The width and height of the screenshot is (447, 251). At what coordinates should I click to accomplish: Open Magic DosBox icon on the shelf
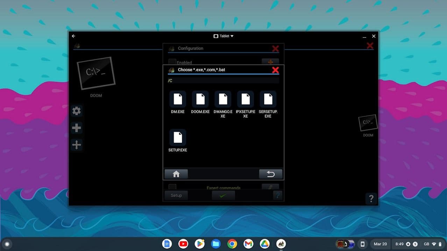click(x=281, y=244)
